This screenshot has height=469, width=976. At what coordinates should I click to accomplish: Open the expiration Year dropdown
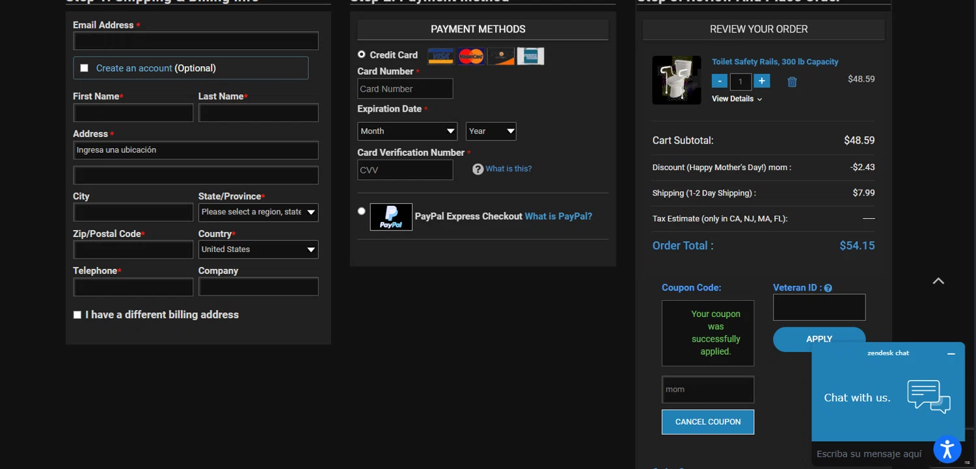491,131
